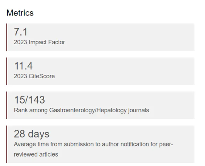Click the 2023 CiteScore label
Image resolution: width=205 pixels, height=166 pixels.
pyautogui.click(x=34, y=76)
